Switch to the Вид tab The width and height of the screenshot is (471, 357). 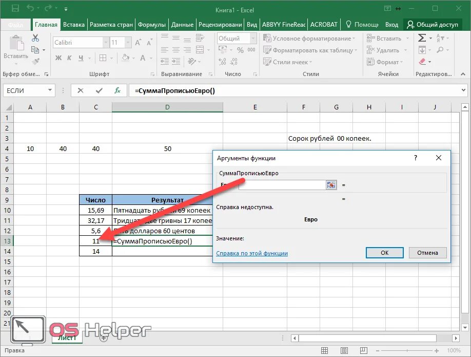(x=252, y=25)
